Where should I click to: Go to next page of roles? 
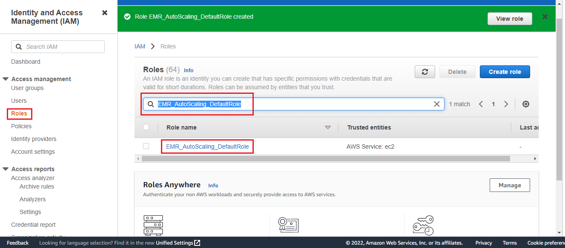(506, 104)
